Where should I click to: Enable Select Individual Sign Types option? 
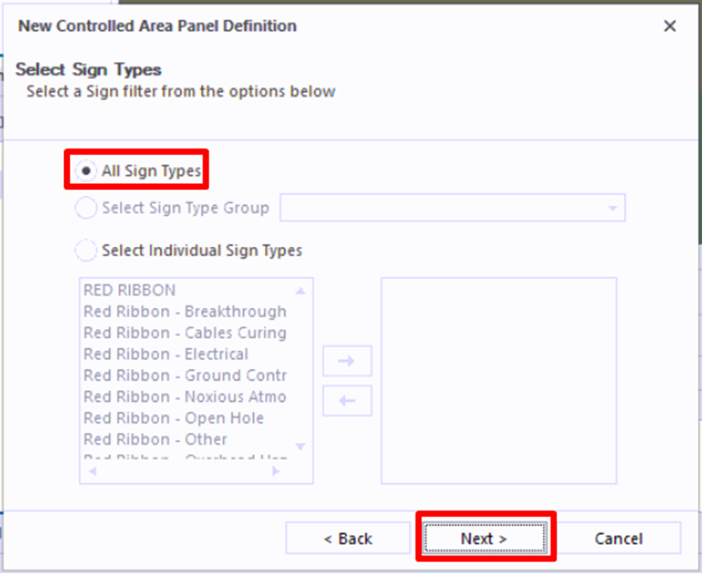86,250
